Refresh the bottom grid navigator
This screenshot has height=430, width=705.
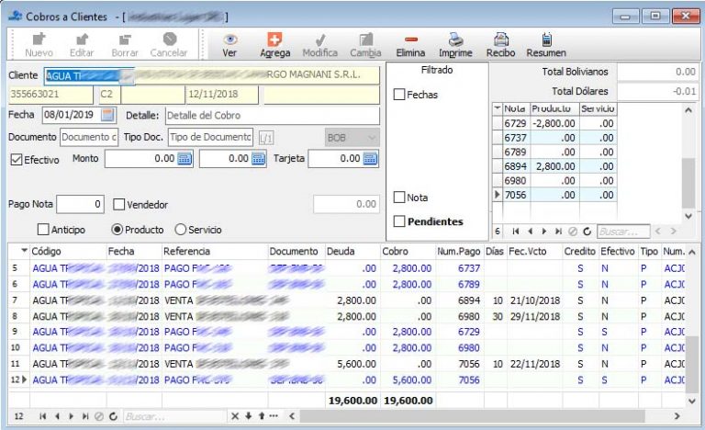(113, 416)
